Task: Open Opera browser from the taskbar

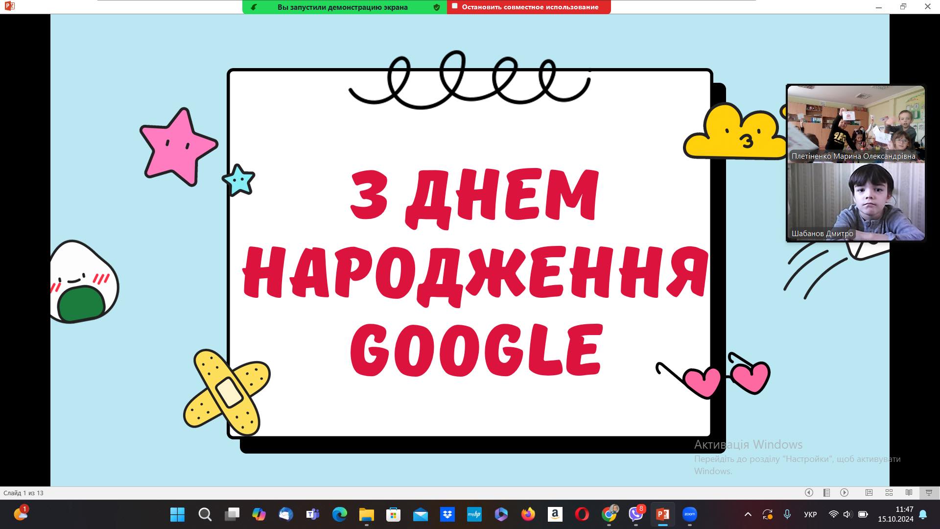Action: coord(582,514)
